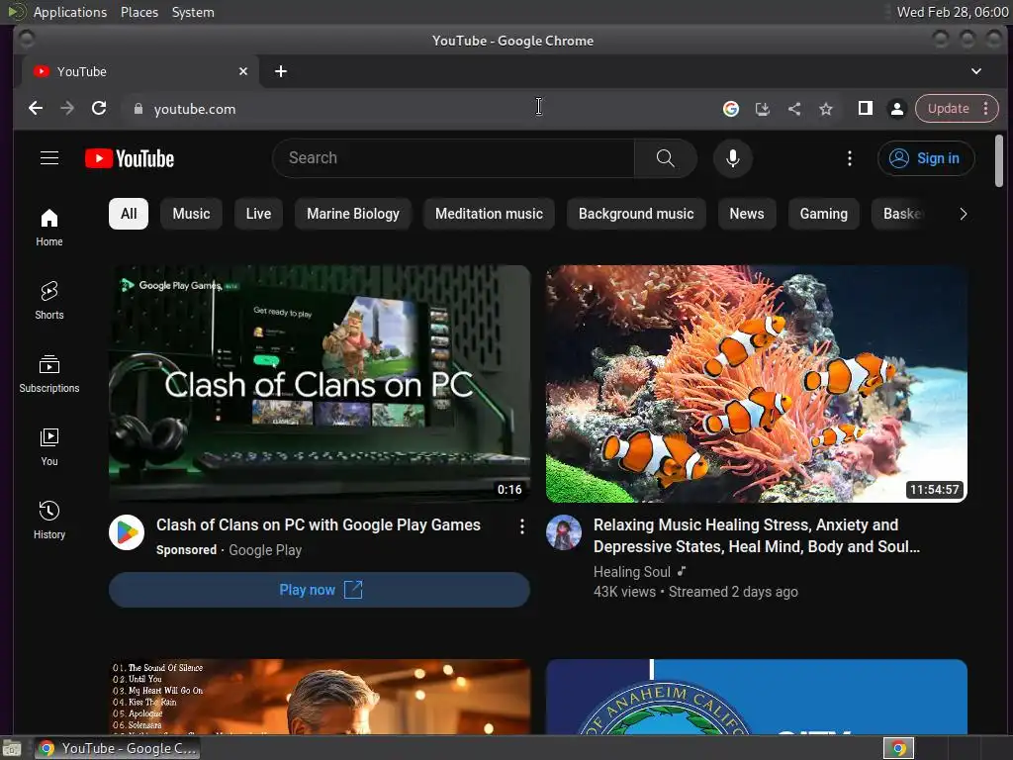Open the Sound of Silence playlist thumbnail
Image resolution: width=1013 pixels, height=760 pixels.
(320, 697)
